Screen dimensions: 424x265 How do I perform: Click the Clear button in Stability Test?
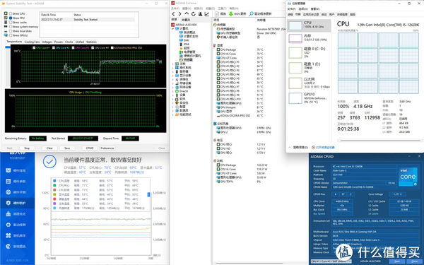pos(49,148)
